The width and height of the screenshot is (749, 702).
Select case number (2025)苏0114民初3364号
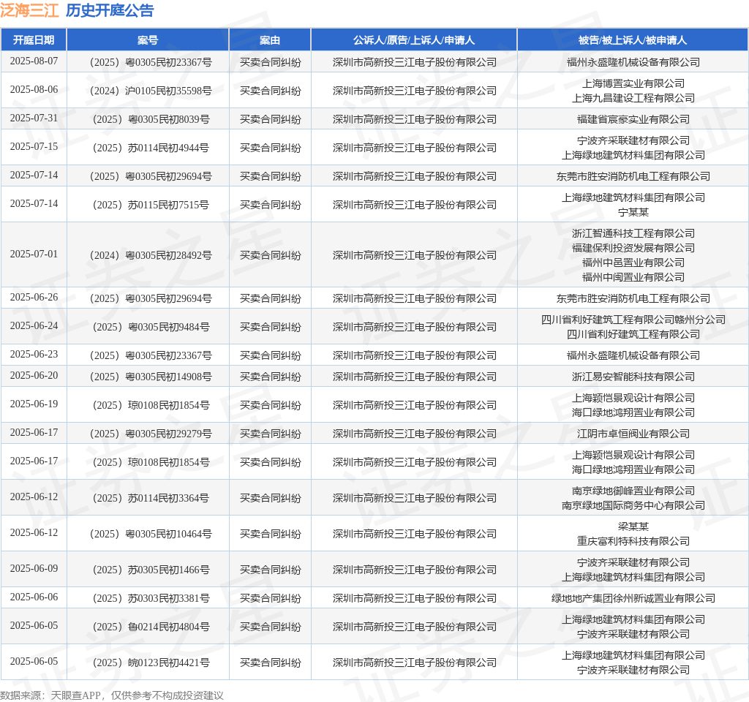(x=150, y=498)
